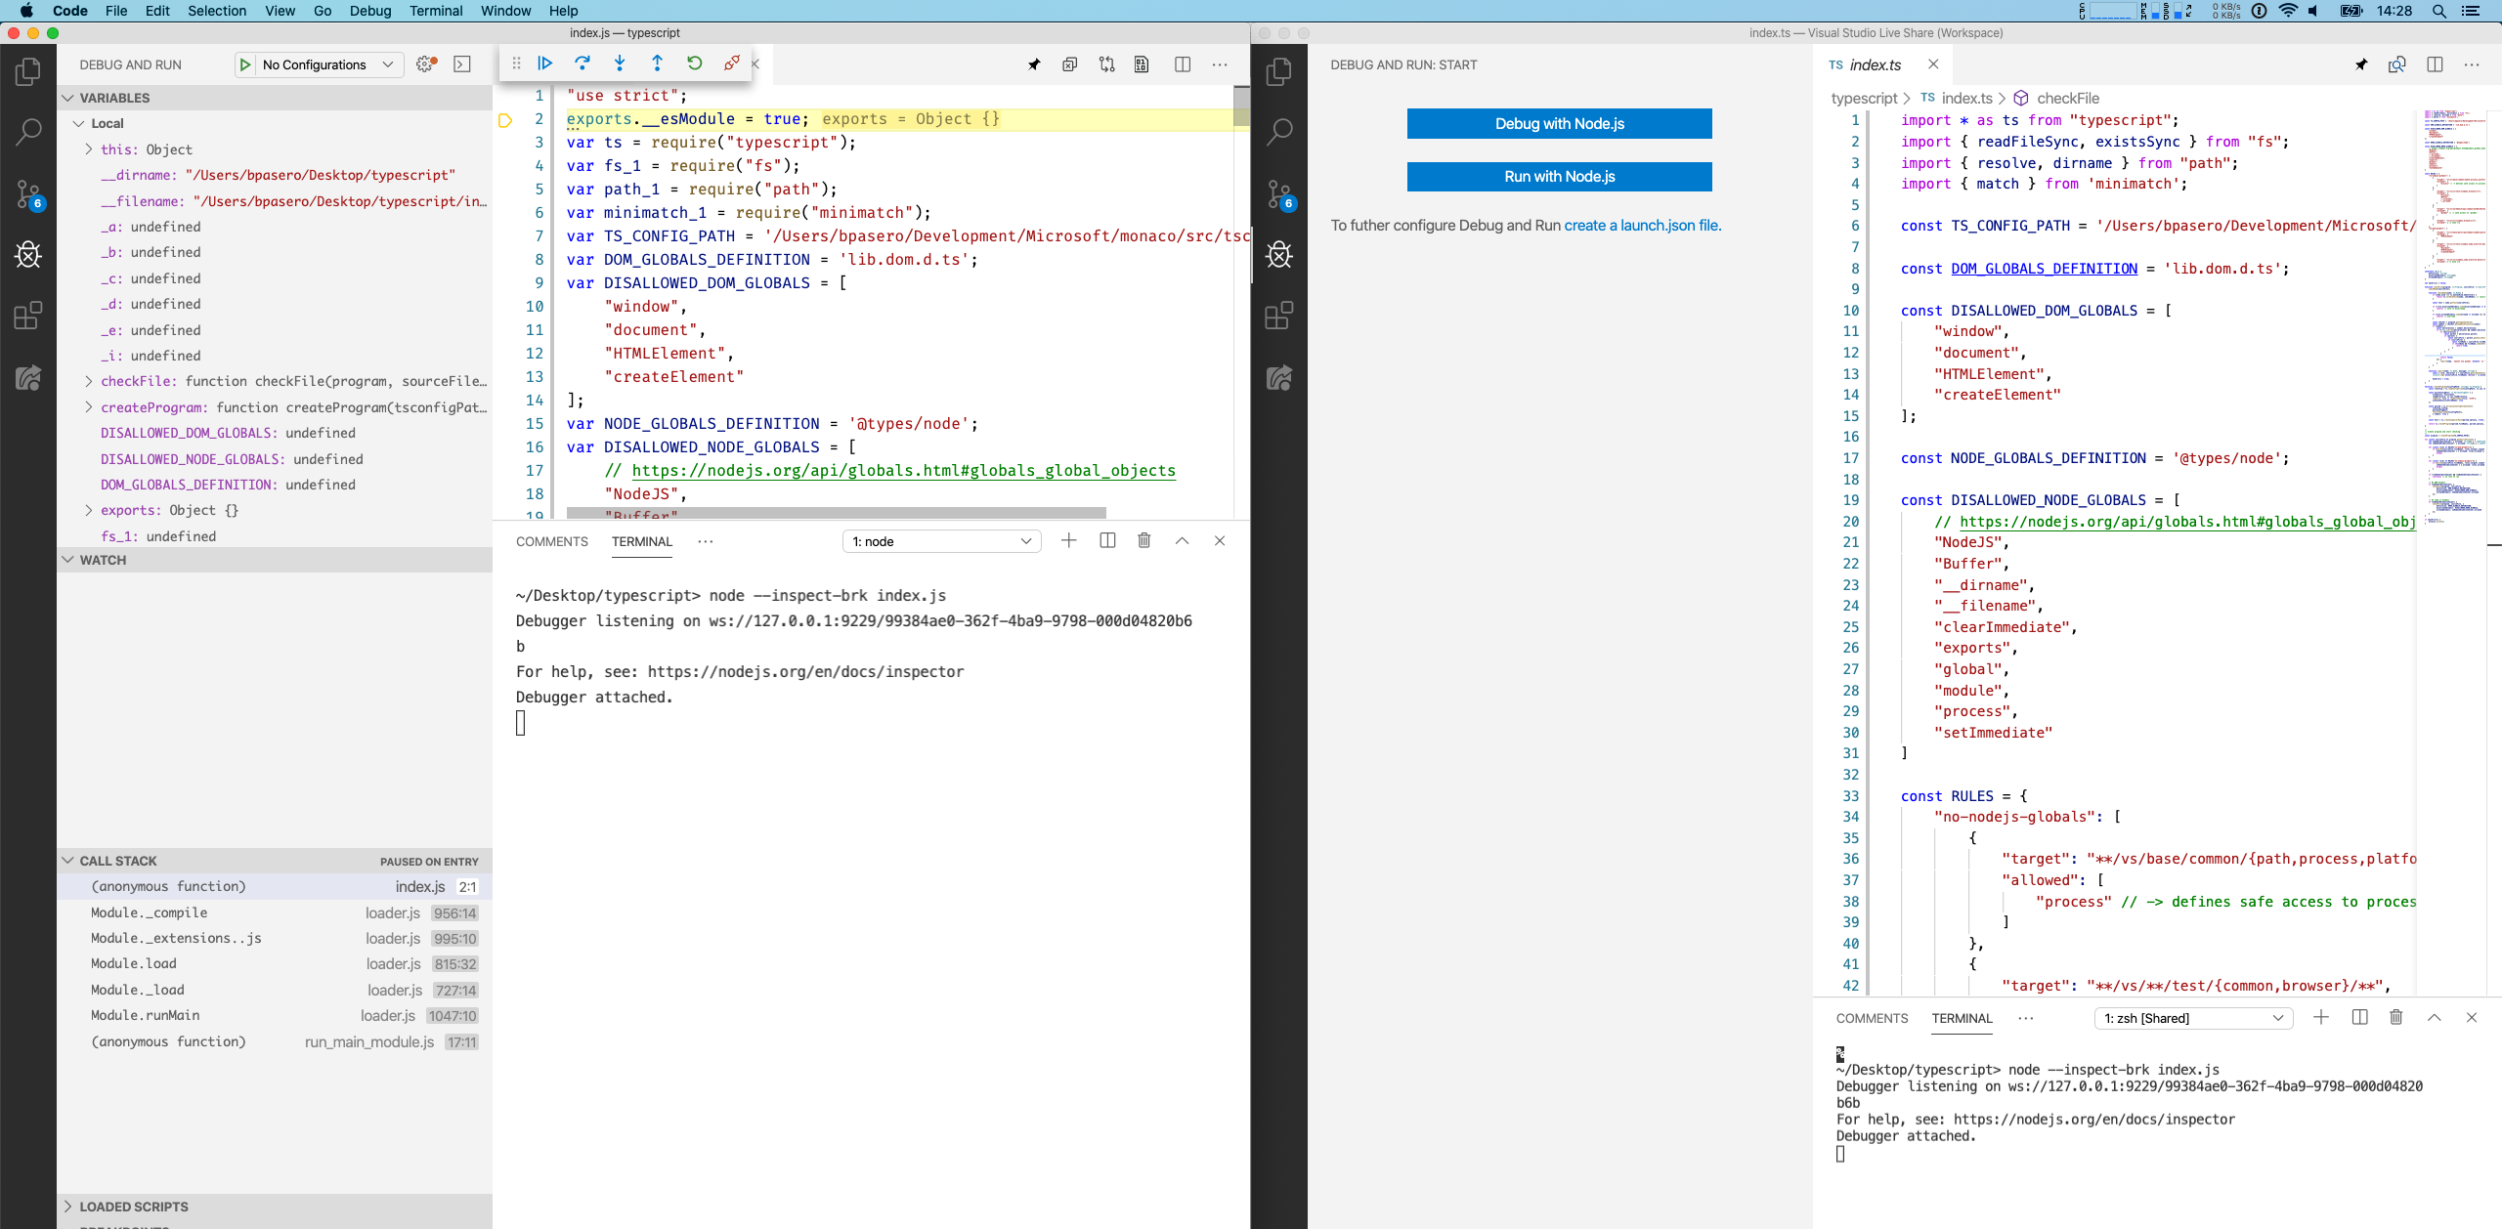Split the index.ts editor in right window
This screenshot has height=1229, width=2502.
(2435, 64)
